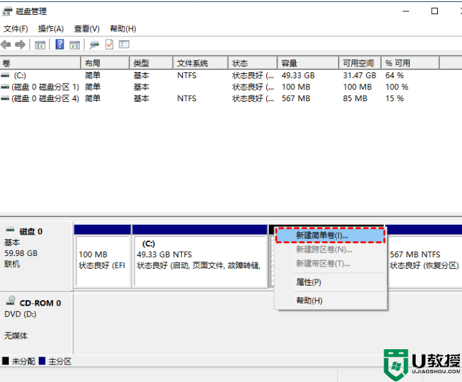
Task: Click the rescan disks magnifier icon
Action: click(x=94, y=45)
